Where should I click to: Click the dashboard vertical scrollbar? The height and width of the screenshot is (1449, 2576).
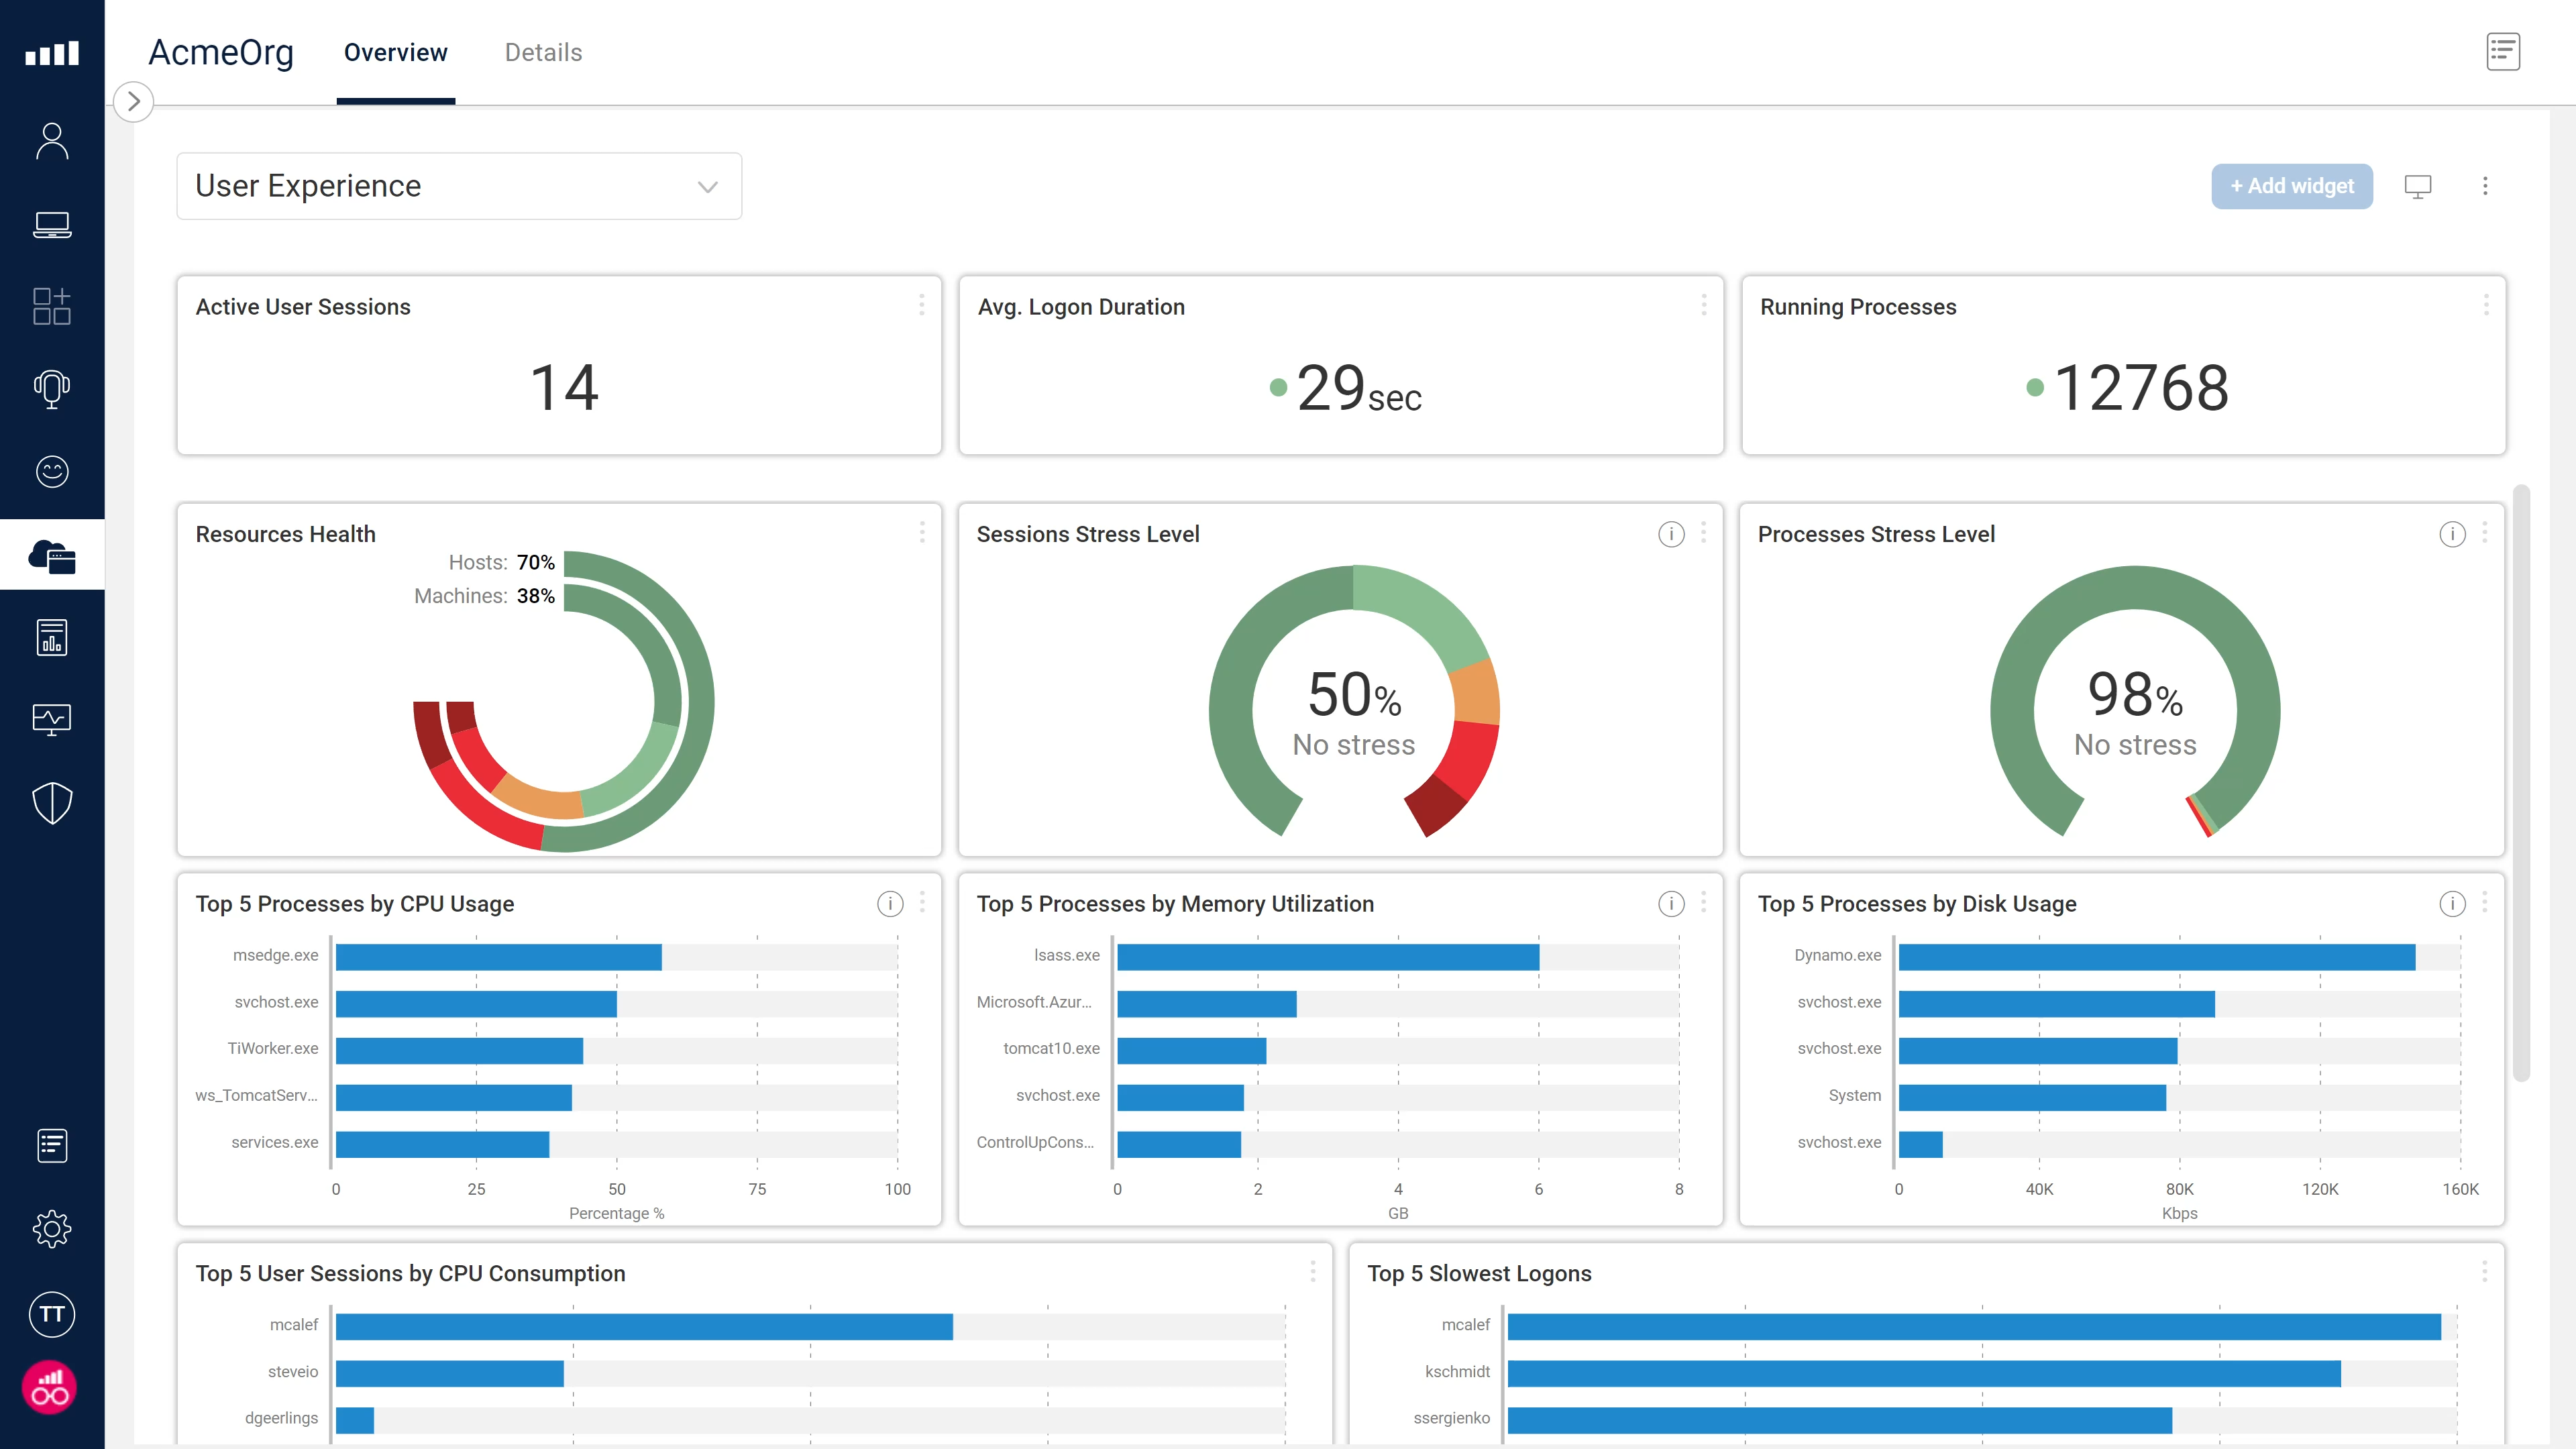pos(2521,780)
